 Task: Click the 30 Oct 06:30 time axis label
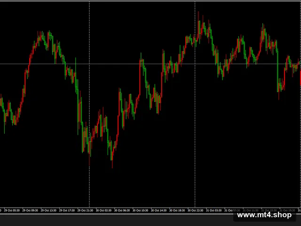122,210
